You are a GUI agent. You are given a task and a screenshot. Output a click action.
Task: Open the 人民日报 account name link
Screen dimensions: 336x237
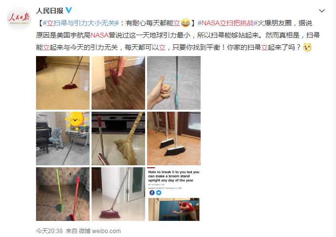(50, 11)
